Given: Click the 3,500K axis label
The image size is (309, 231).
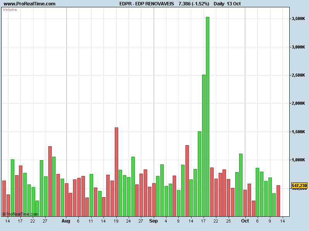Looking at the screenshot, I should 298,18.
